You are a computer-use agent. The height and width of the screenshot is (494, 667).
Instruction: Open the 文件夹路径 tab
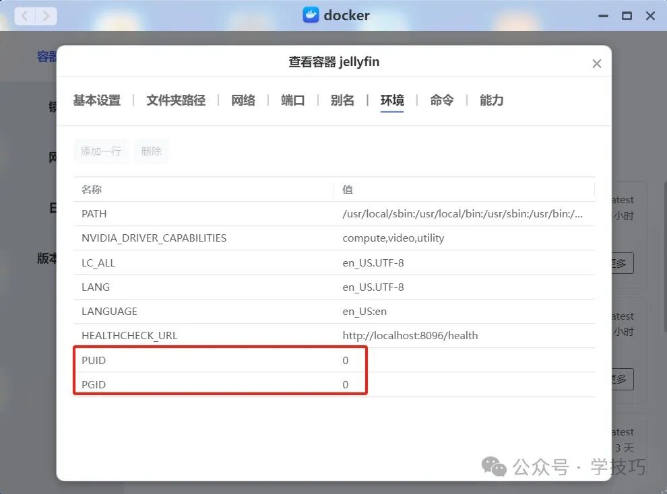click(175, 100)
